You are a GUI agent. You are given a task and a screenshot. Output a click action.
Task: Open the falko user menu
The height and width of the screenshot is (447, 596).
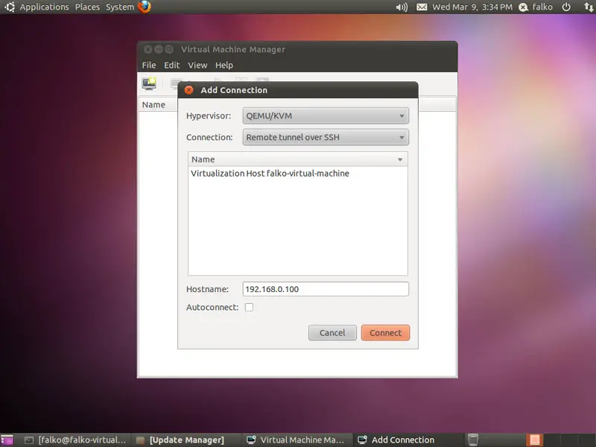click(536, 7)
